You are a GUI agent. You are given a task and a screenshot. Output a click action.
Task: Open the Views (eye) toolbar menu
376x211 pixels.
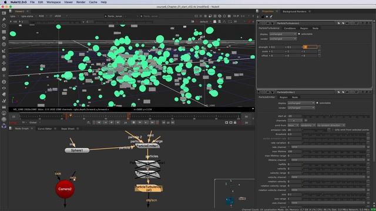pyautogui.click(x=4, y=88)
